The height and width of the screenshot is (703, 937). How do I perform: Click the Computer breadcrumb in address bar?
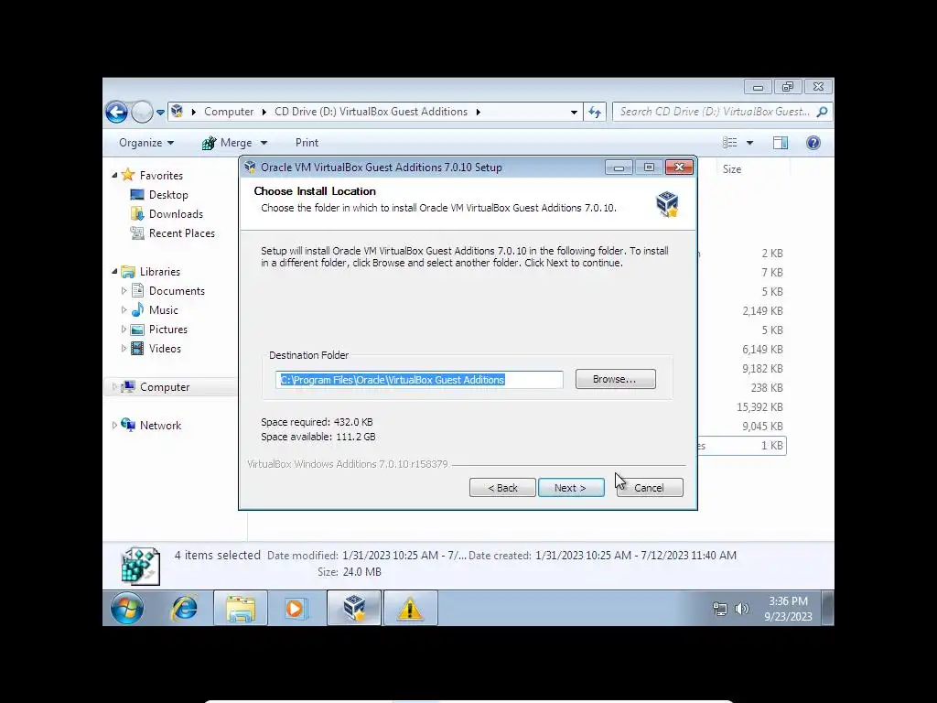(x=229, y=112)
